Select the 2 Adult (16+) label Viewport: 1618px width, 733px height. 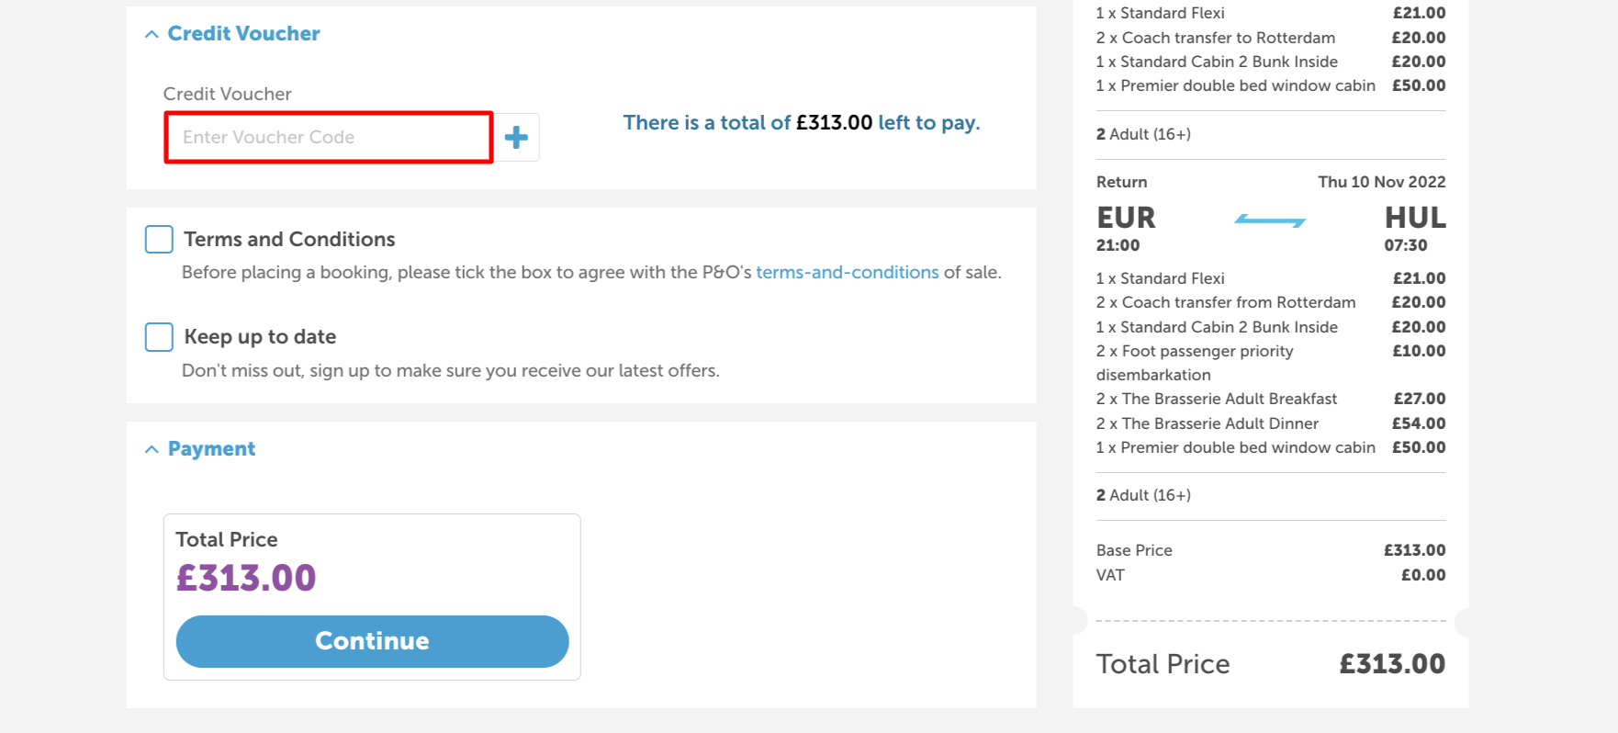(1143, 134)
